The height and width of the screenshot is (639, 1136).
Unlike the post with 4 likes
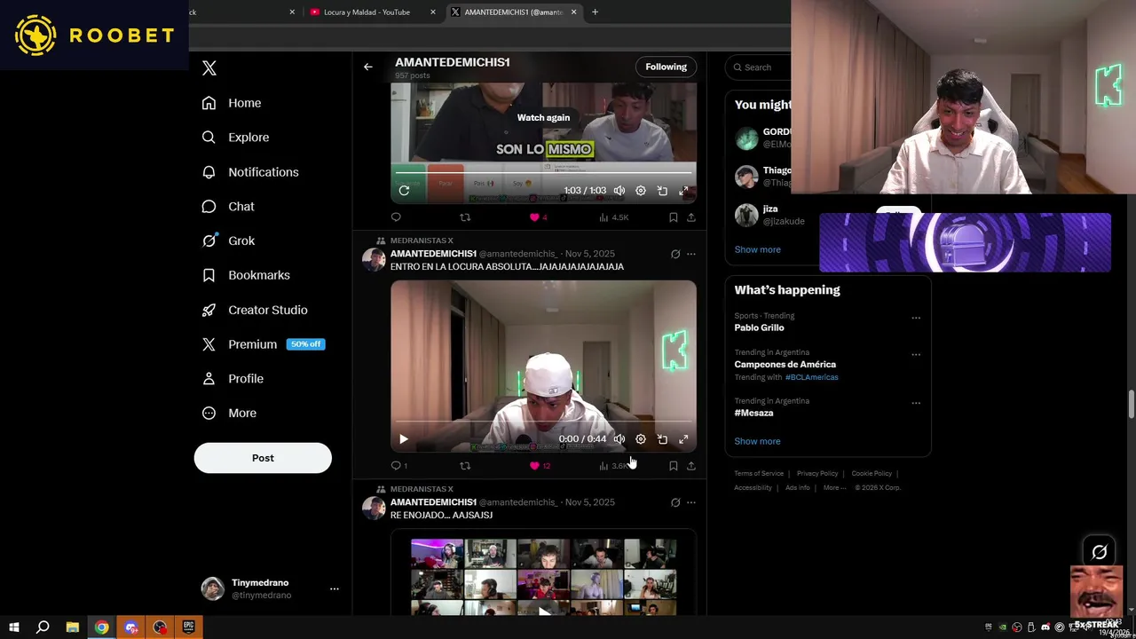point(539,217)
